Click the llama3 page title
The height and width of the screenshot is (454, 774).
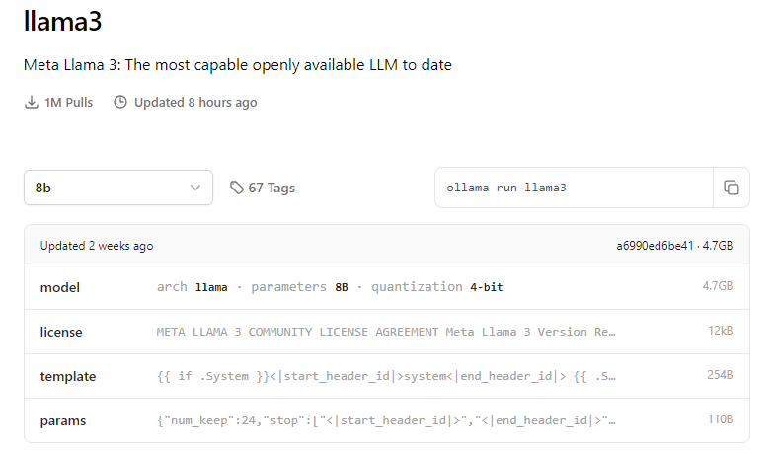(x=62, y=22)
